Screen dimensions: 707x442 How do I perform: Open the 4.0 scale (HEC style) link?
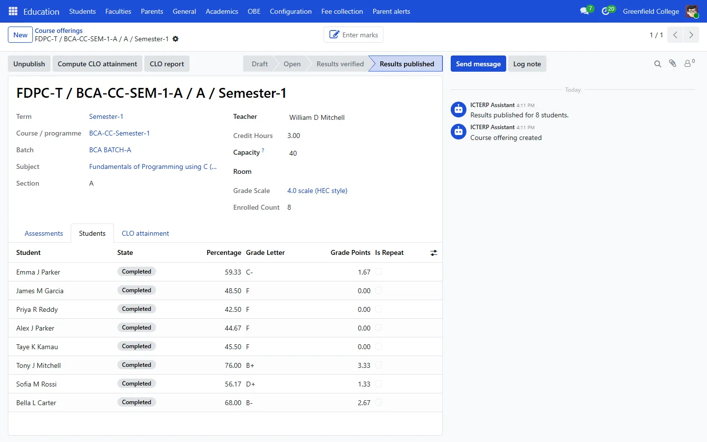317,191
